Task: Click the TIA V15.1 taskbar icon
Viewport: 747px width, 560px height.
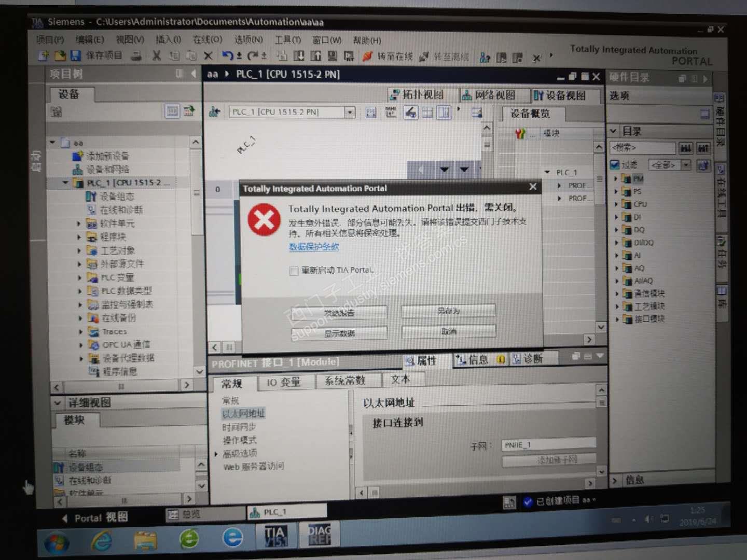Action: pyautogui.click(x=275, y=537)
